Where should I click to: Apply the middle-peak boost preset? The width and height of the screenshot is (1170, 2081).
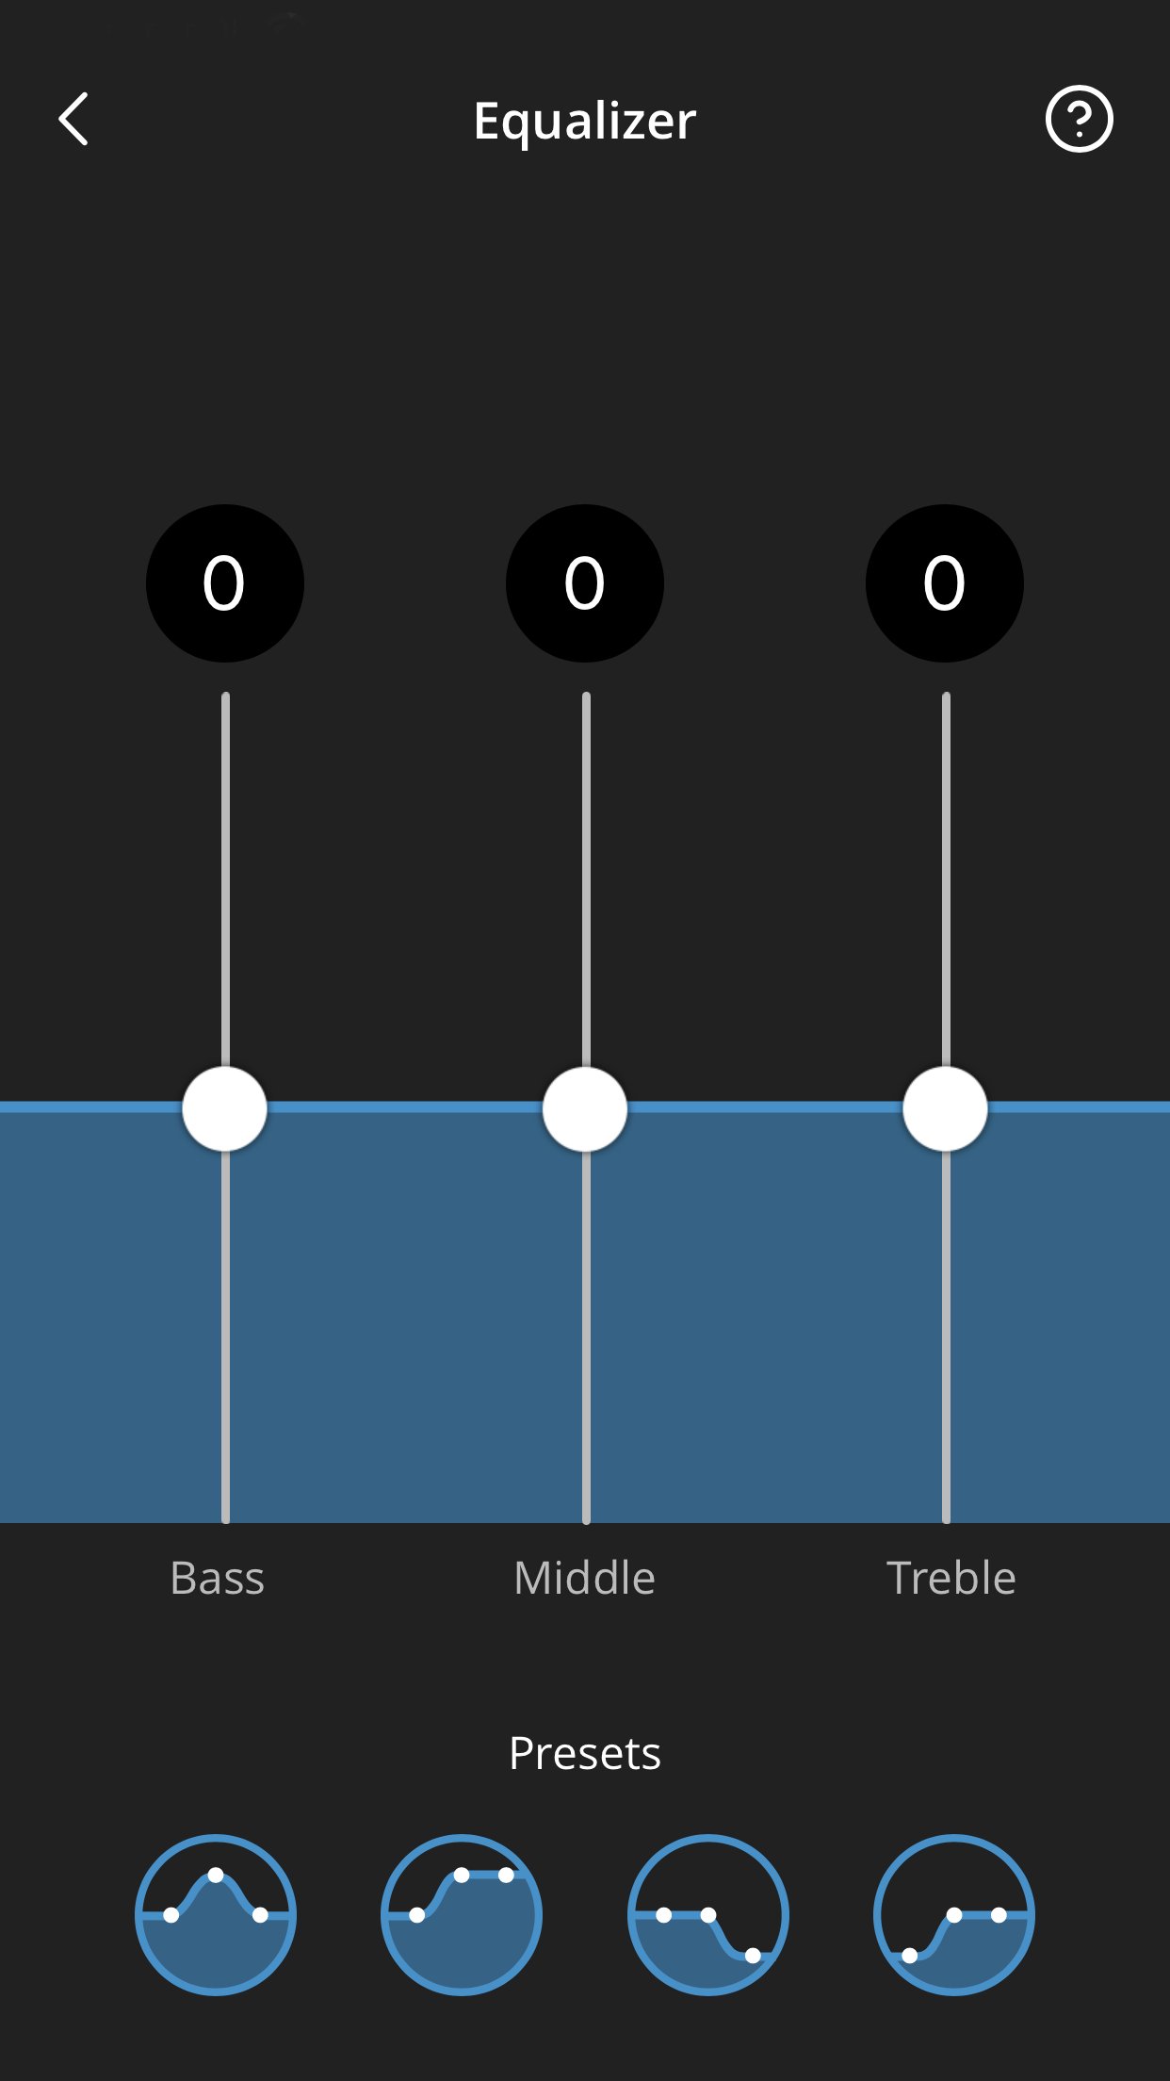coord(216,1914)
